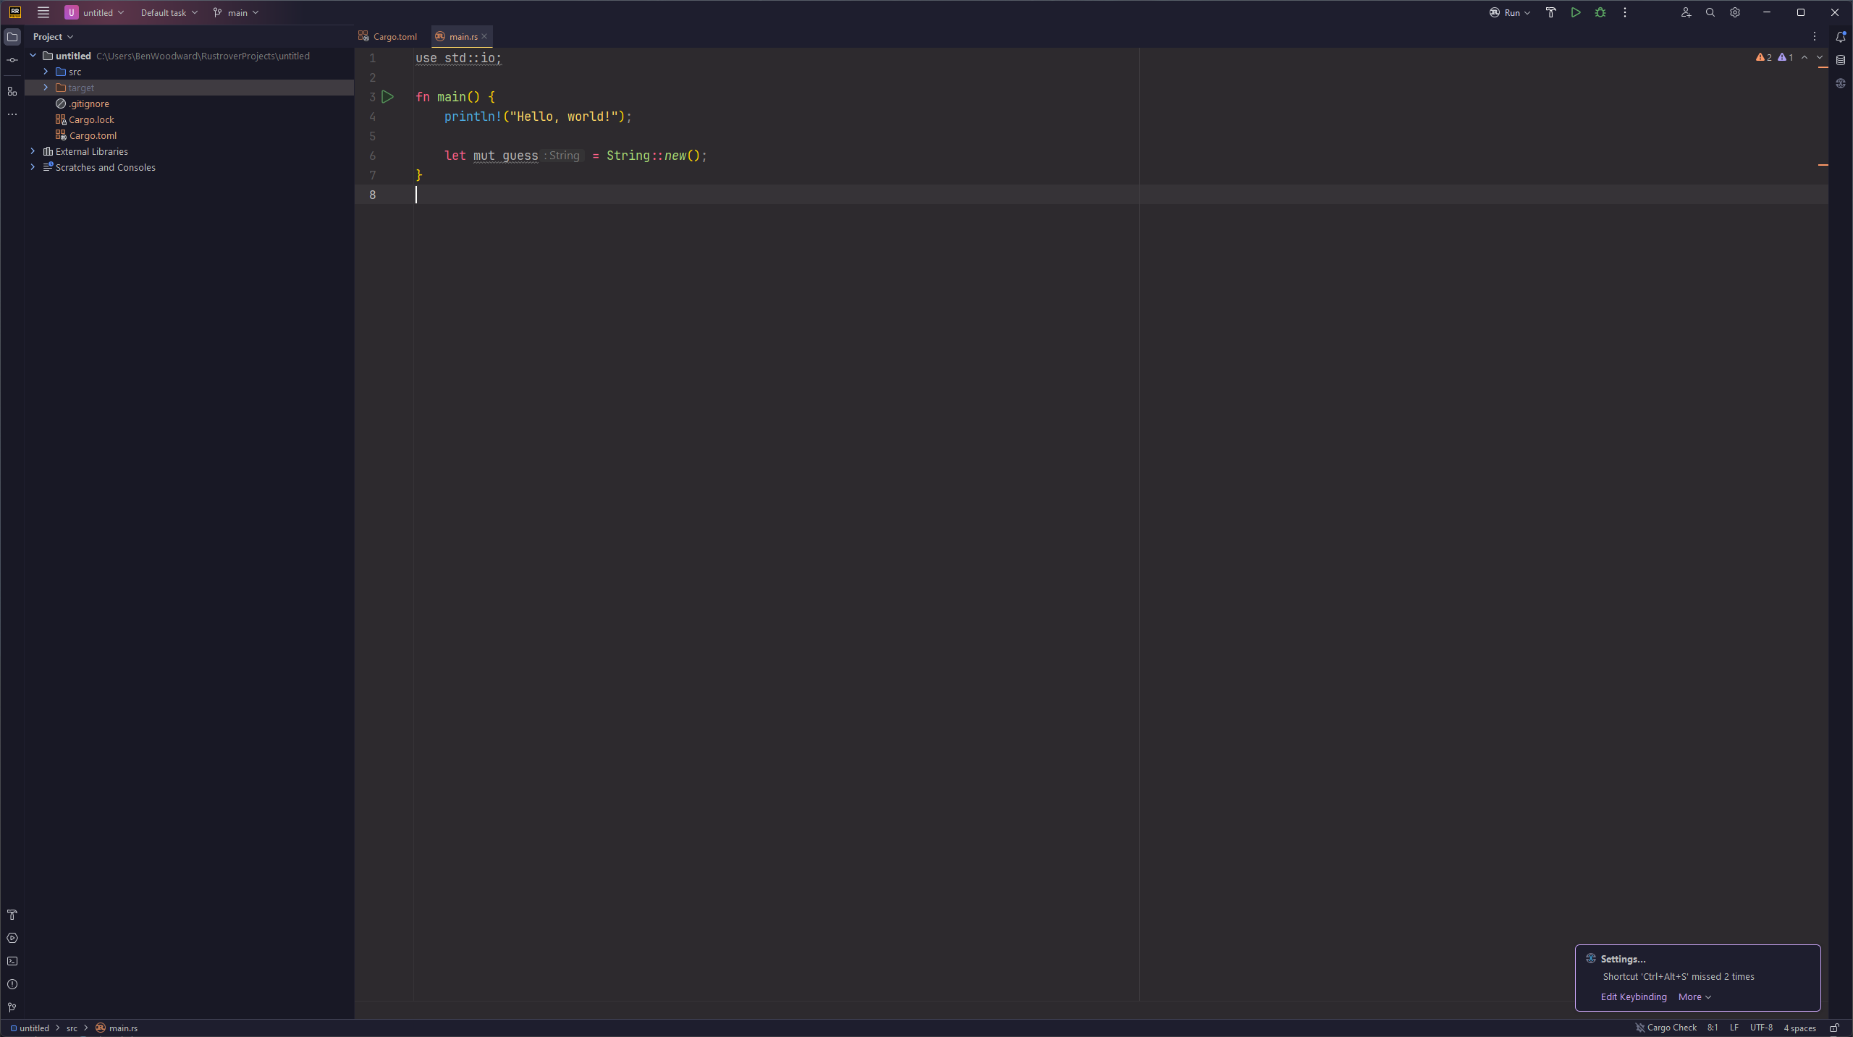Open the Terminal tool window icon
The width and height of the screenshot is (1853, 1037).
[x=12, y=961]
